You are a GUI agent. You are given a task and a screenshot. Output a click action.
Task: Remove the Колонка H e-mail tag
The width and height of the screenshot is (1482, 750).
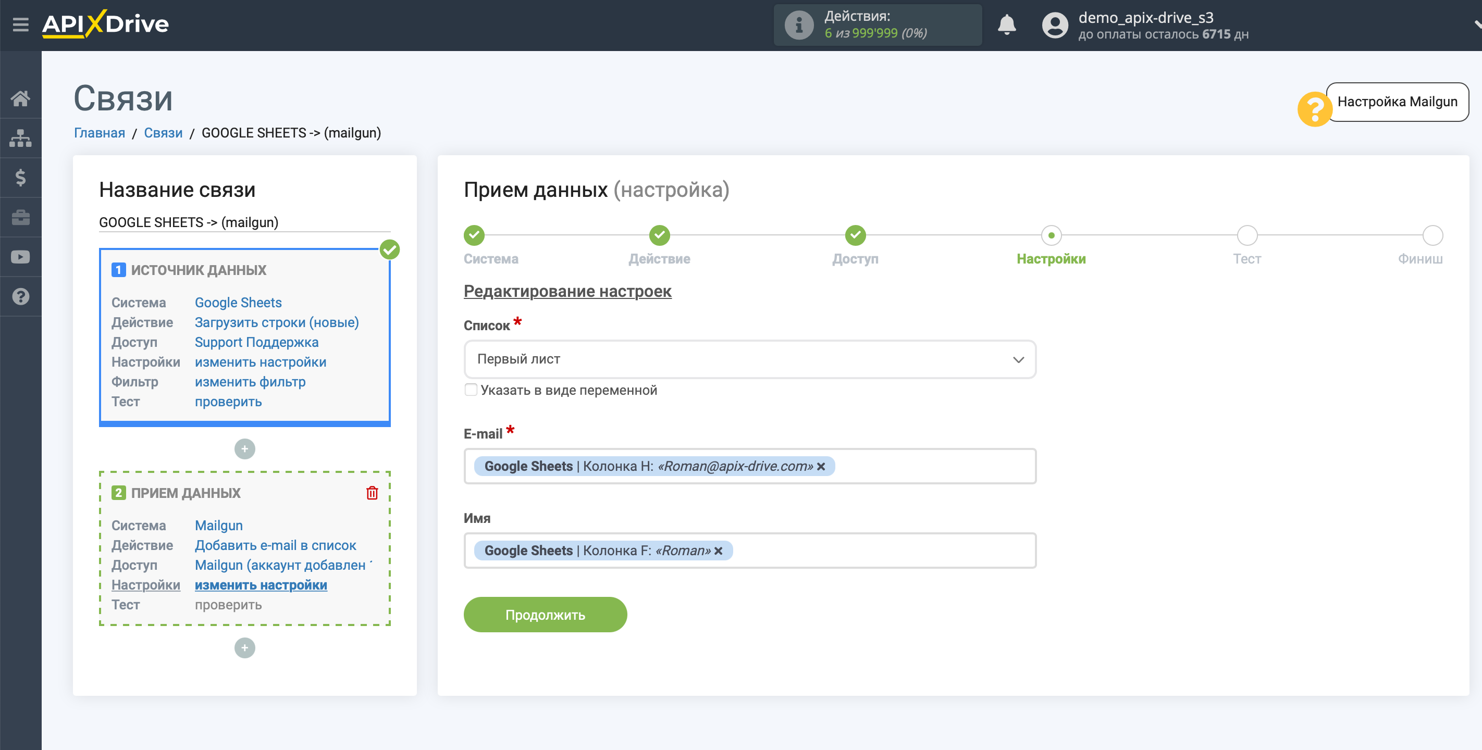(821, 467)
